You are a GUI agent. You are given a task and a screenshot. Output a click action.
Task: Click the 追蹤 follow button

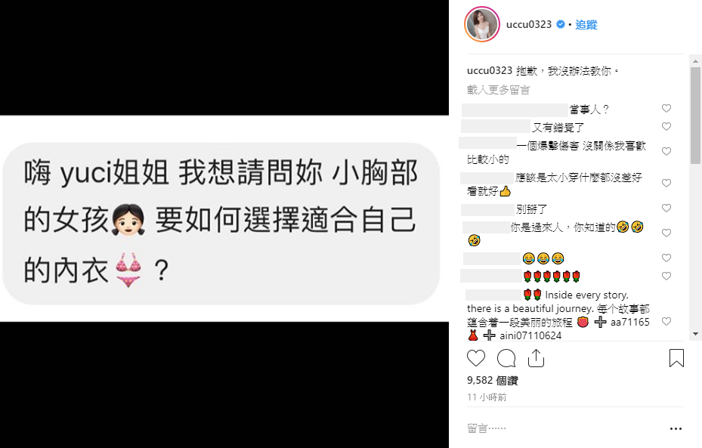(586, 25)
